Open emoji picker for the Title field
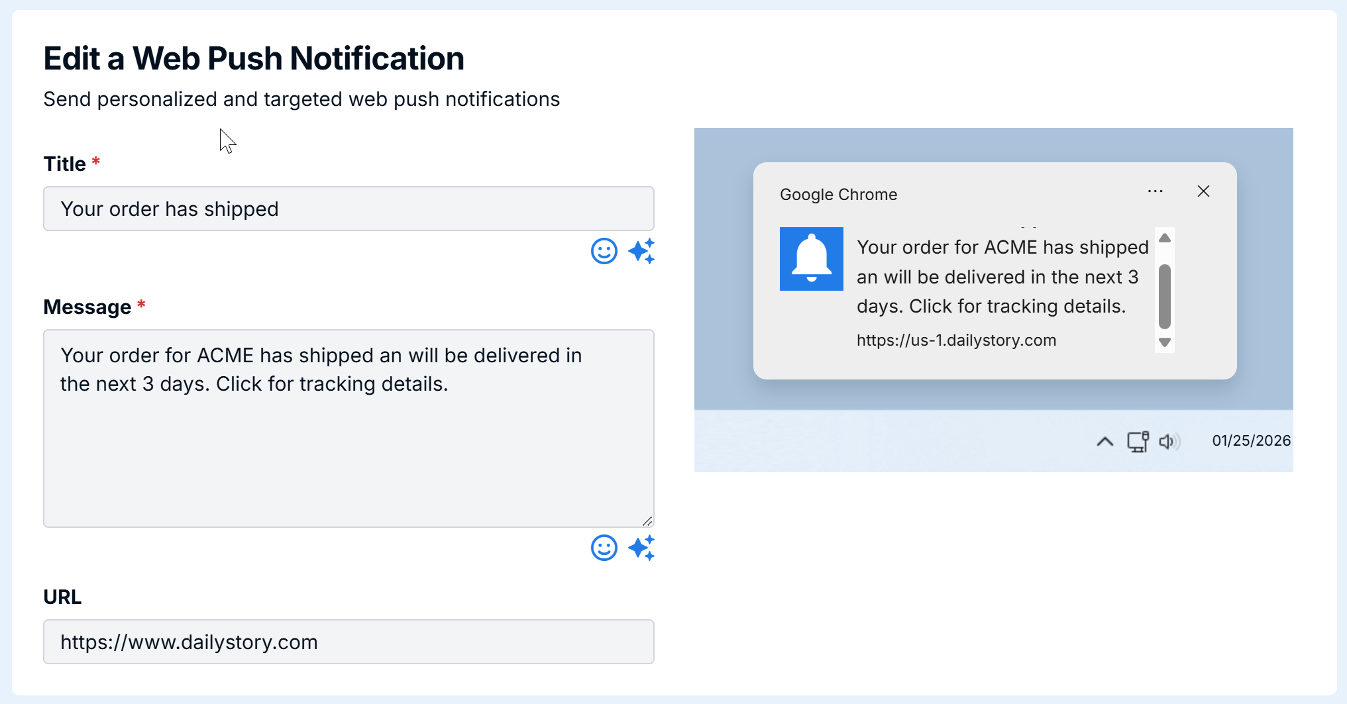1347x704 pixels. pos(604,252)
